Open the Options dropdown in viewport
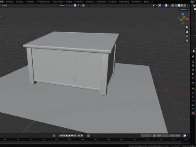Screen dimensions: 196x147 [185, 9]
